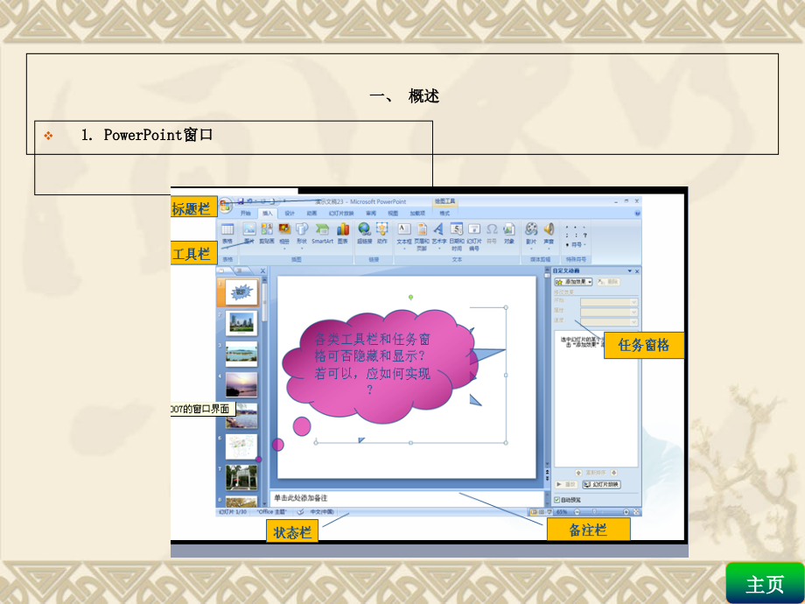Click the 删除 button in animation pane
The height and width of the screenshot is (604, 805).
609,282
